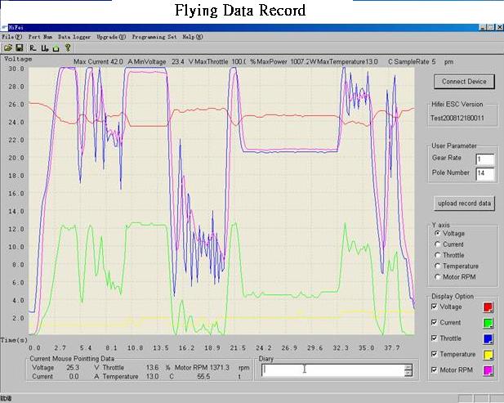Open the Programming Set menu
The image size is (504, 403).
coord(154,37)
